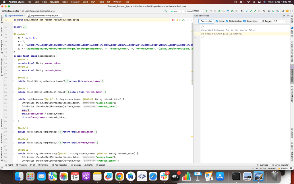This screenshot has width=294, height=184.
Task: Click the Git show history clock icon
Action: point(260,11)
